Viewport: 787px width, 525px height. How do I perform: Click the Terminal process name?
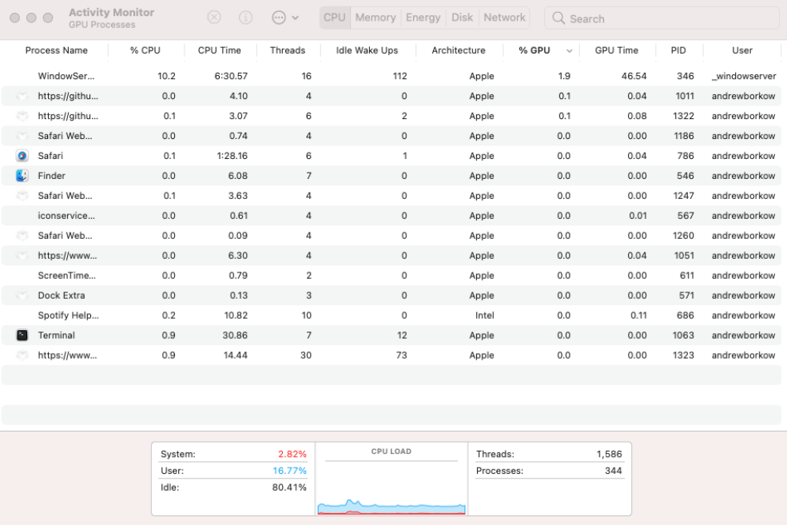tap(56, 336)
